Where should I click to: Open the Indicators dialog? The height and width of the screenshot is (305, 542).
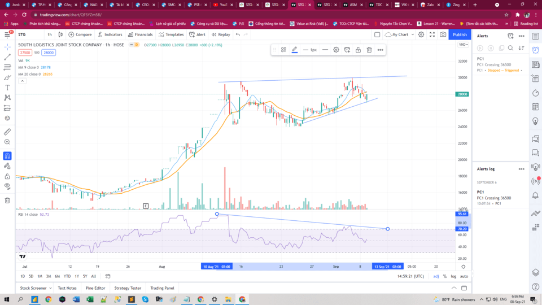pos(110,34)
